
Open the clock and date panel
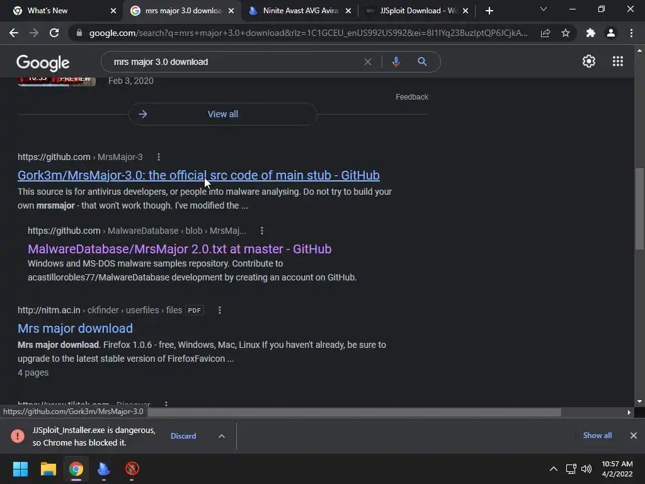pyautogui.click(x=617, y=469)
